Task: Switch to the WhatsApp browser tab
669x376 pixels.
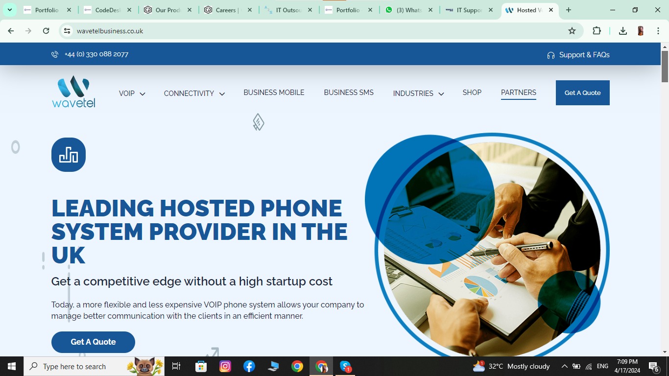Action: (409, 10)
